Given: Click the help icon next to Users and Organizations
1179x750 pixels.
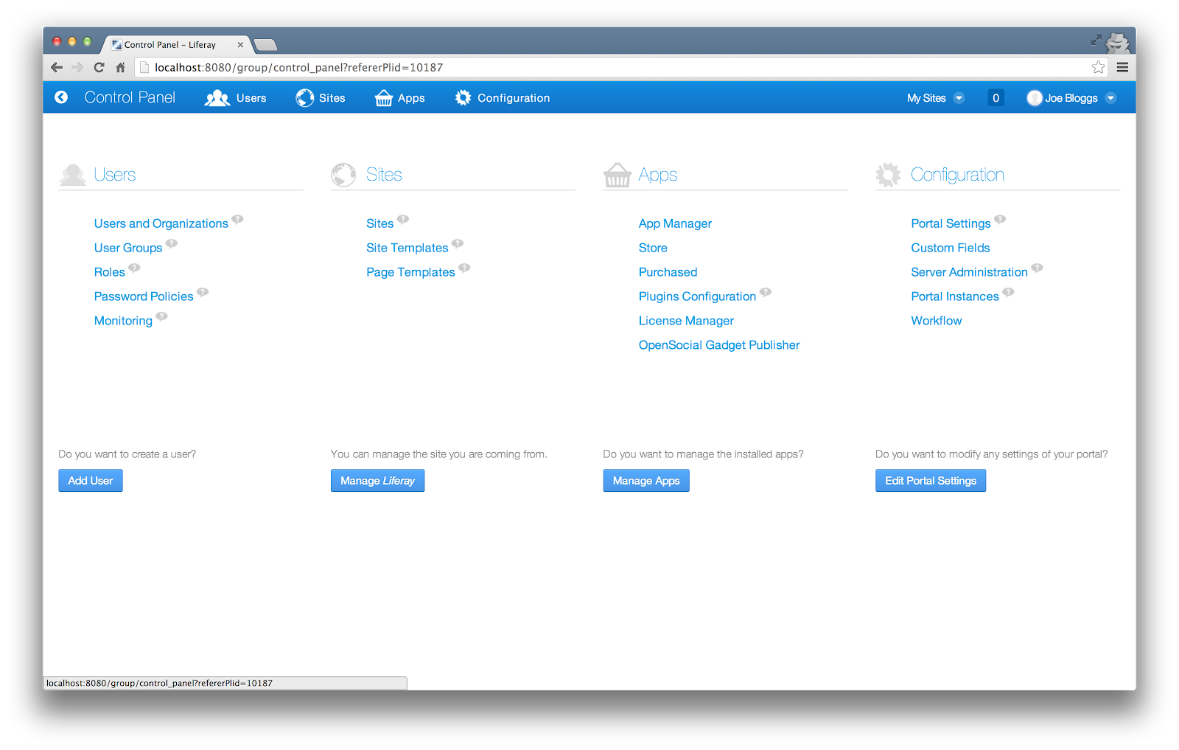Looking at the screenshot, I should [x=237, y=219].
